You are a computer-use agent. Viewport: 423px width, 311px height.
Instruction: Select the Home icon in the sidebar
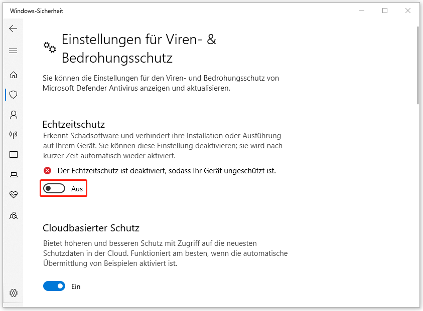click(x=14, y=75)
